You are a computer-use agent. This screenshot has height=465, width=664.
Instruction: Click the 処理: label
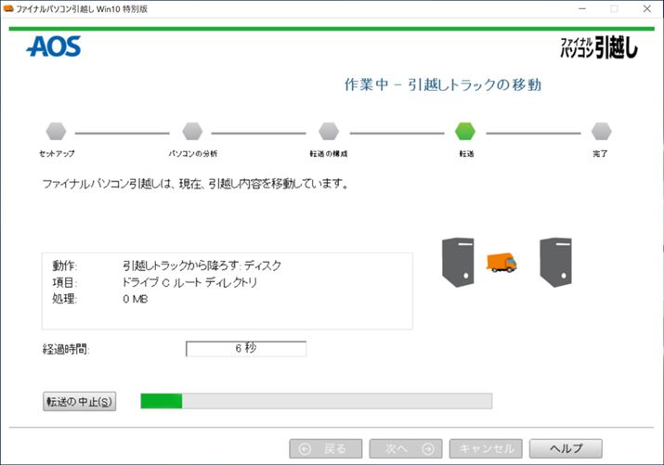click(64, 299)
